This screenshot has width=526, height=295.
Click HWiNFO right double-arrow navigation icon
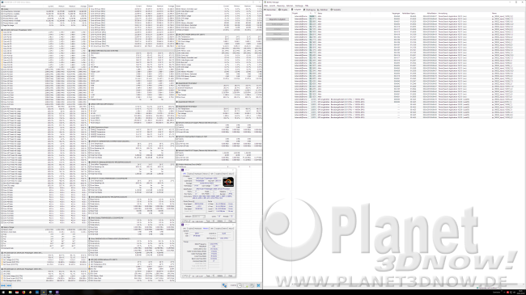9,285
